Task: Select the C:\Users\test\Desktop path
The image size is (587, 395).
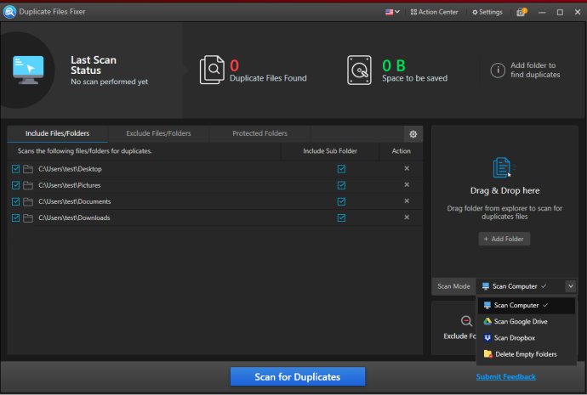Action: tap(70, 169)
